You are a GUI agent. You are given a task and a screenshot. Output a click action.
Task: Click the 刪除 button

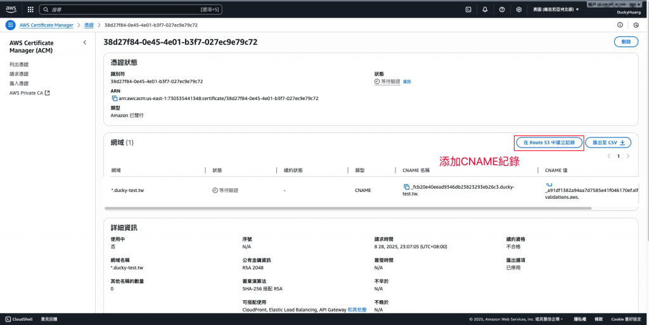626,41
